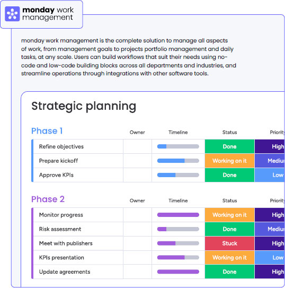Collapse the Phase 2 group heading

click(48, 199)
